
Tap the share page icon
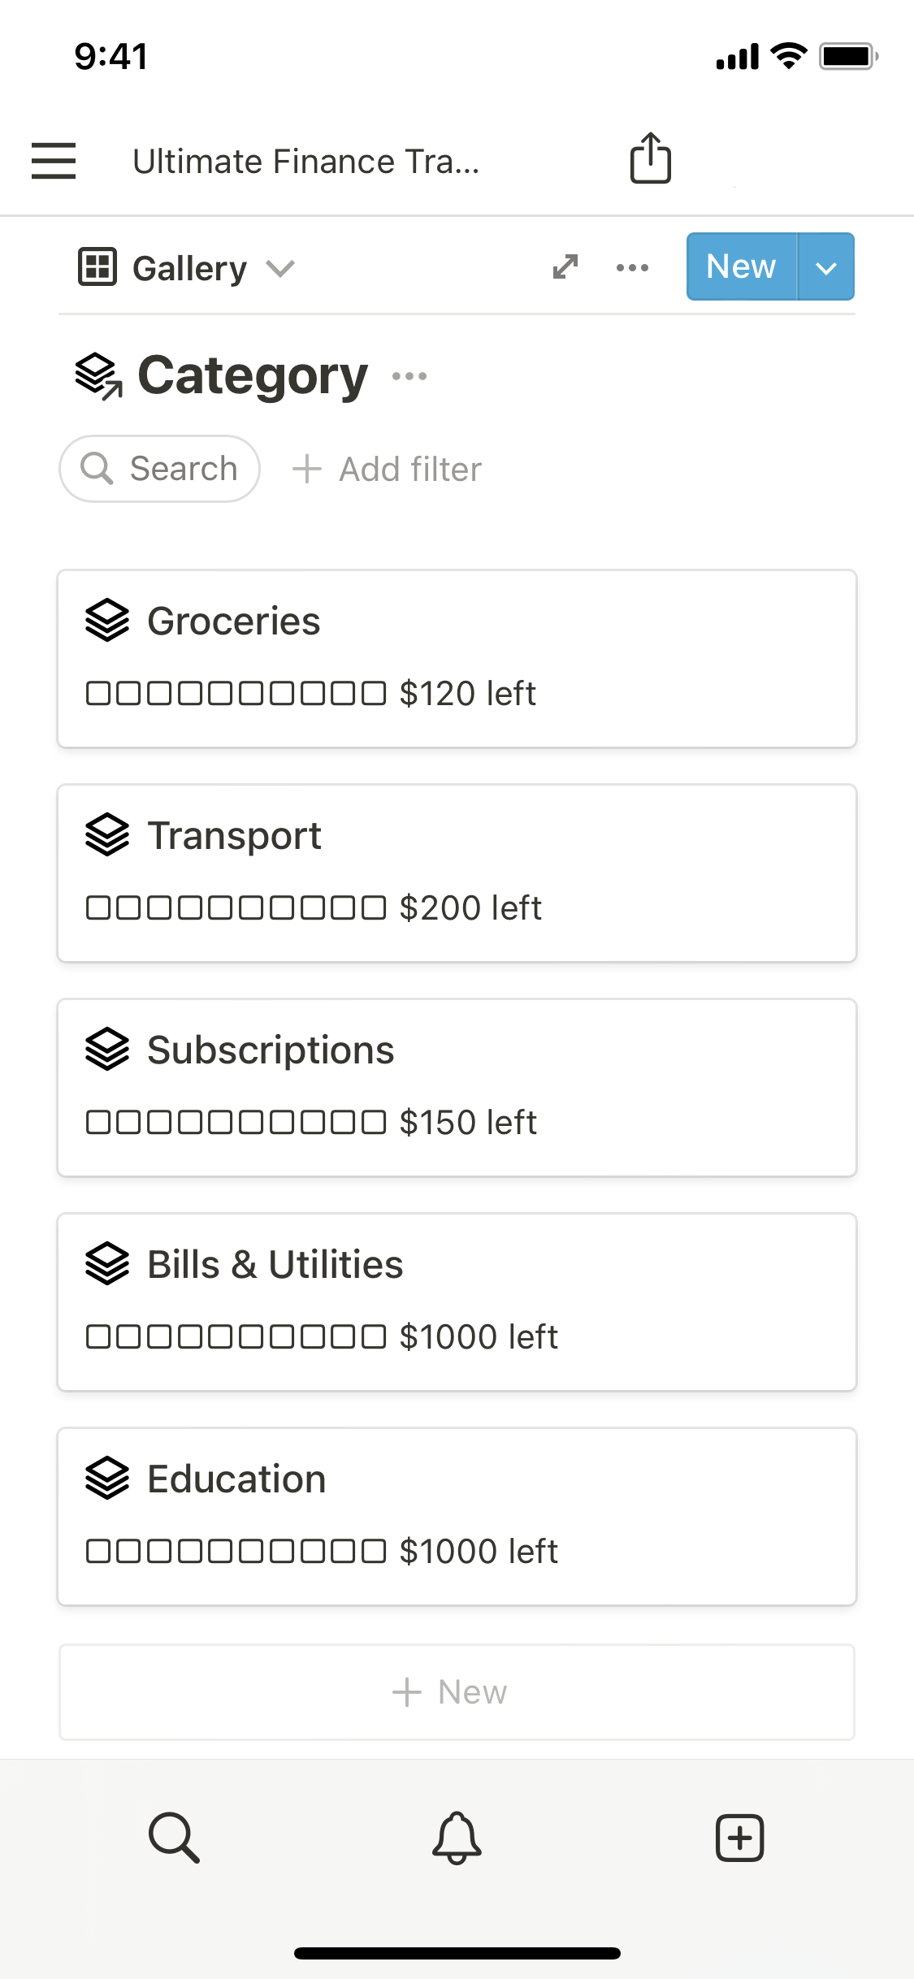[x=650, y=158]
